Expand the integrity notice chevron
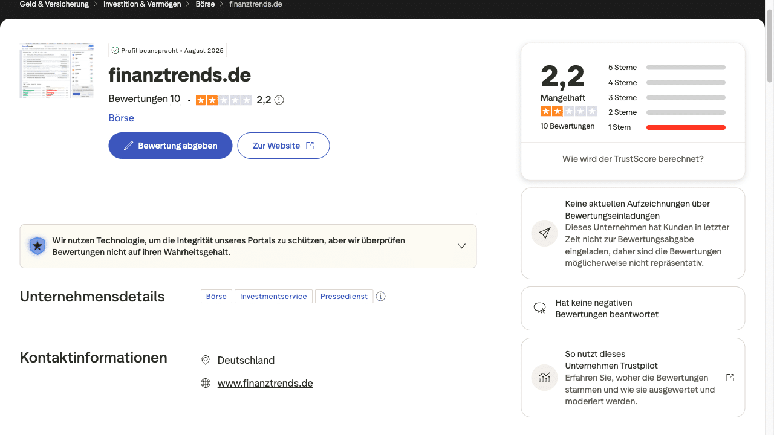774x435 pixels. click(x=461, y=246)
